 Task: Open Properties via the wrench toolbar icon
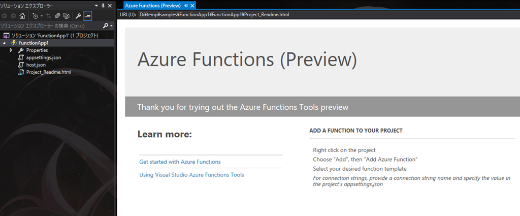(79, 15)
